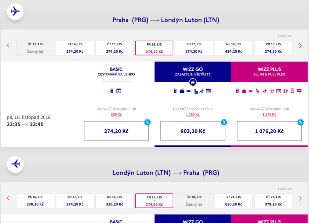The image size is (309, 223).
Task: Click the return flight airplane icon
Action: (15, 164)
